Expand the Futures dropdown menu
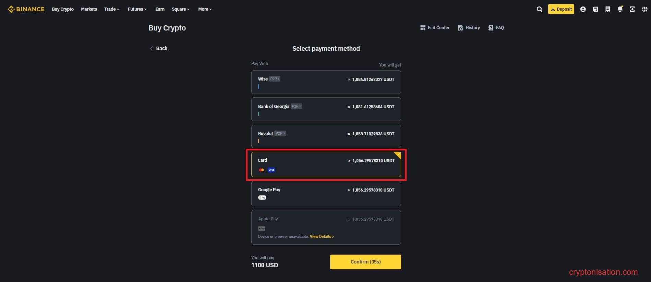Image resolution: width=651 pixels, height=282 pixels. coord(137,9)
